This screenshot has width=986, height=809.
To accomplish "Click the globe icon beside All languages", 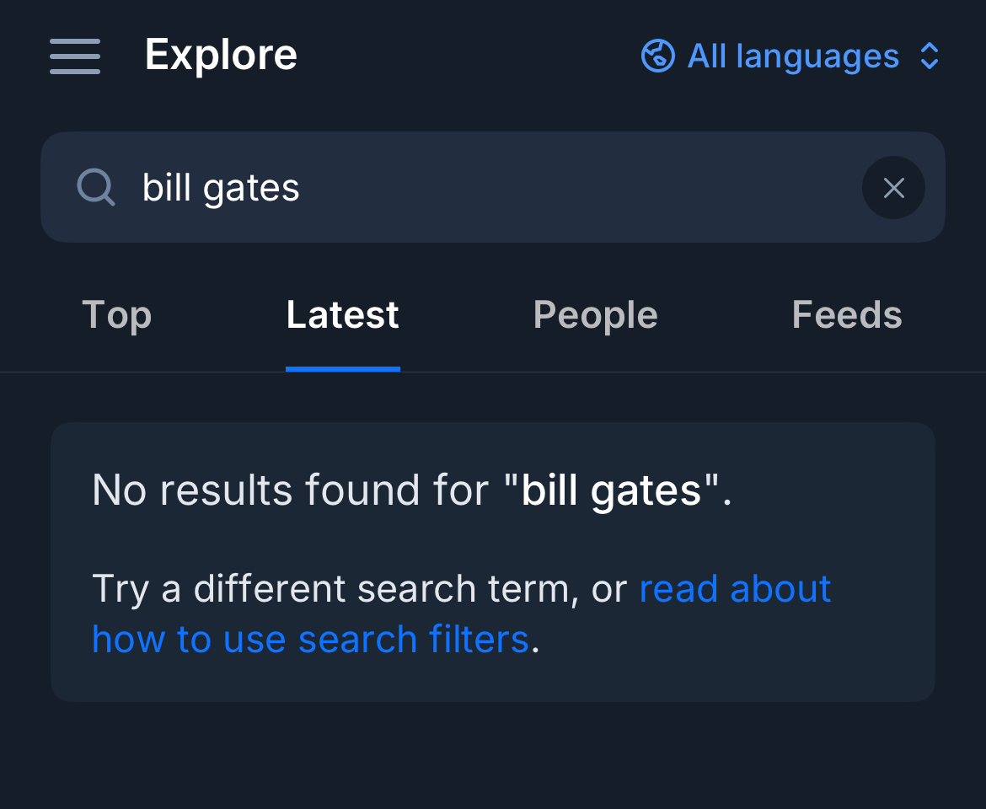I will (x=657, y=56).
